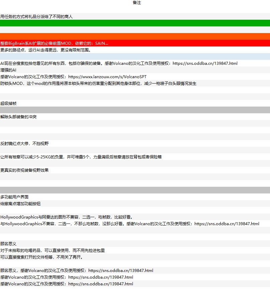Select the 用任务的方式将礼品分派 cell
The image size is (270, 290).
(x=36, y=16)
